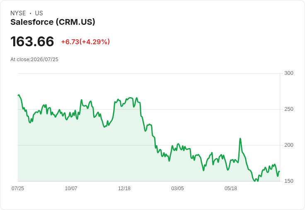Click the US market label
Image resolution: width=305 pixels, height=210 pixels.
pos(39,13)
